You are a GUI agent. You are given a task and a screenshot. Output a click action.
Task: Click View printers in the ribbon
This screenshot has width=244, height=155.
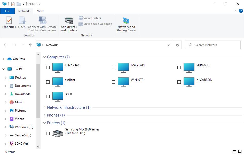coord(90,18)
